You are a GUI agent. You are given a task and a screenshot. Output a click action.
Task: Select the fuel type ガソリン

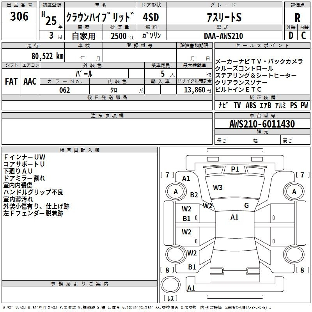click(x=151, y=35)
